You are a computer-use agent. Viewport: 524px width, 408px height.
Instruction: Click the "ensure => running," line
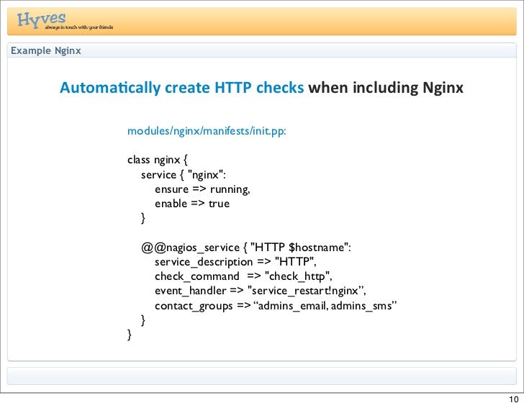pyautogui.click(x=202, y=189)
